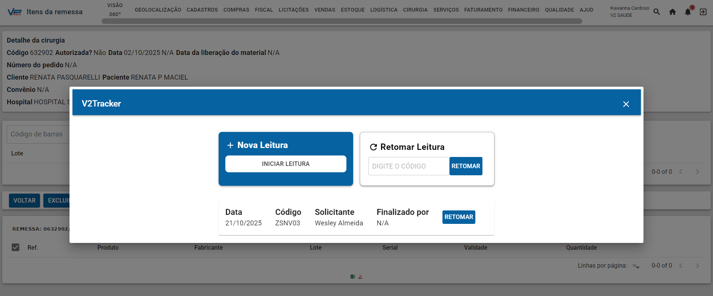The width and height of the screenshot is (713, 296).
Task: Go to next page in bottom table
Action: pos(697,266)
